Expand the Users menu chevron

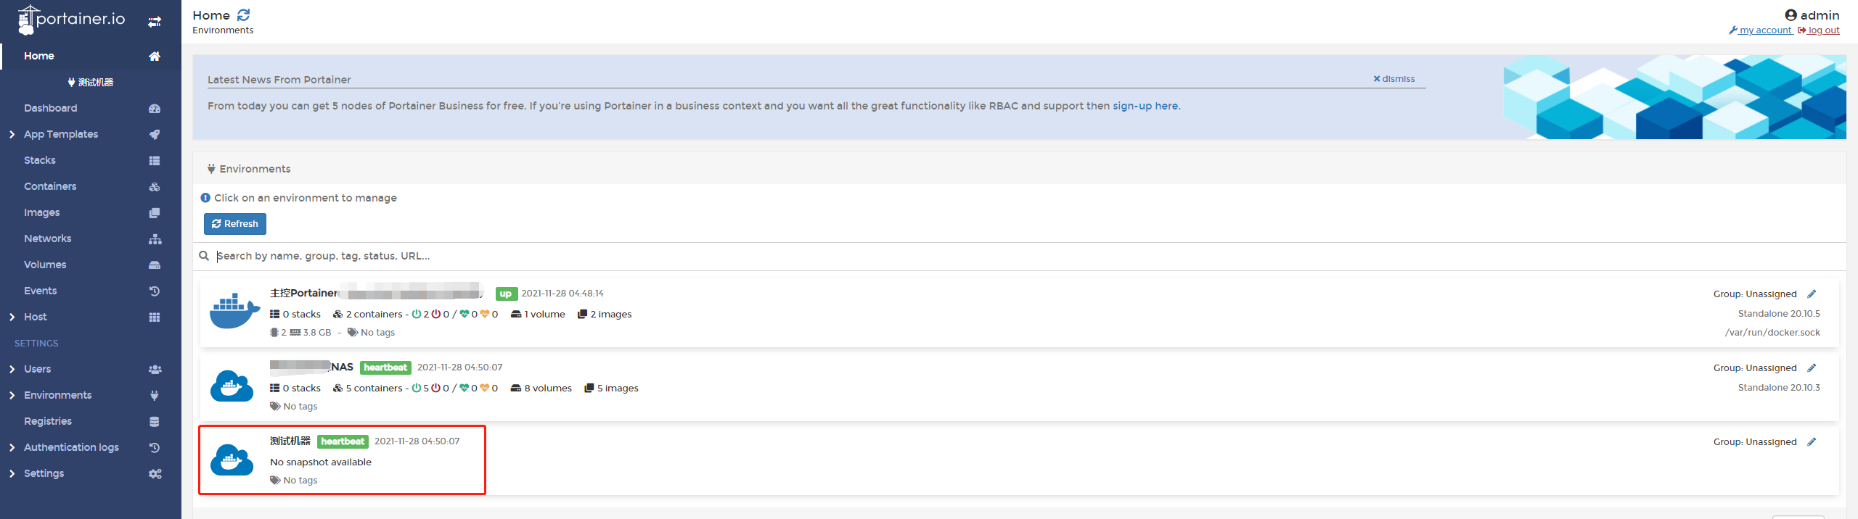12,369
